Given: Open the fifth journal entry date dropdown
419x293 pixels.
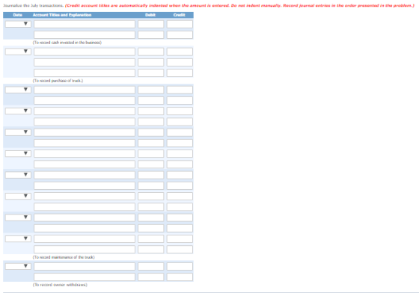Looking at the screenshot, I should (18, 132).
